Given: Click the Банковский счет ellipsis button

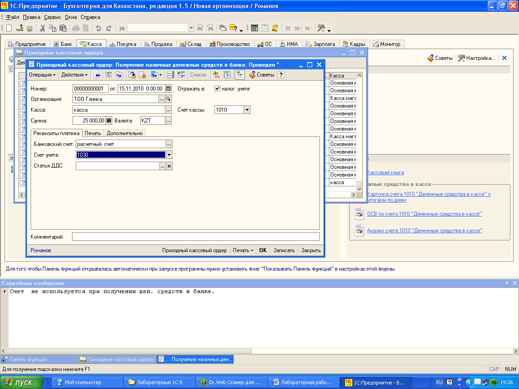Looking at the screenshot, I should click(169, 144).
